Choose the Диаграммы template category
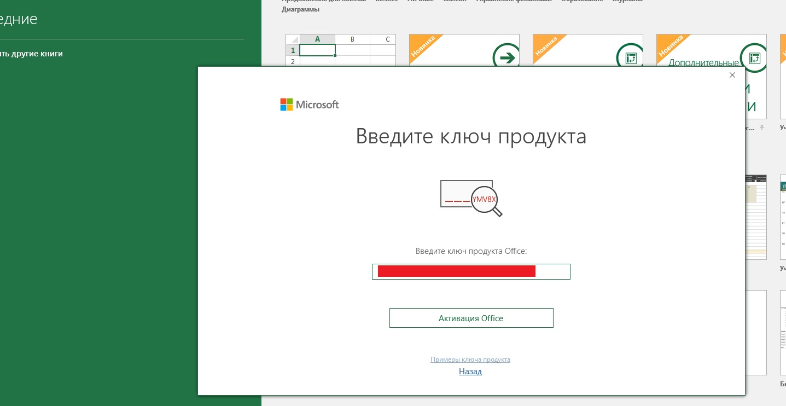Viewport: 786px width, 406px height. (x=301, y=9)
